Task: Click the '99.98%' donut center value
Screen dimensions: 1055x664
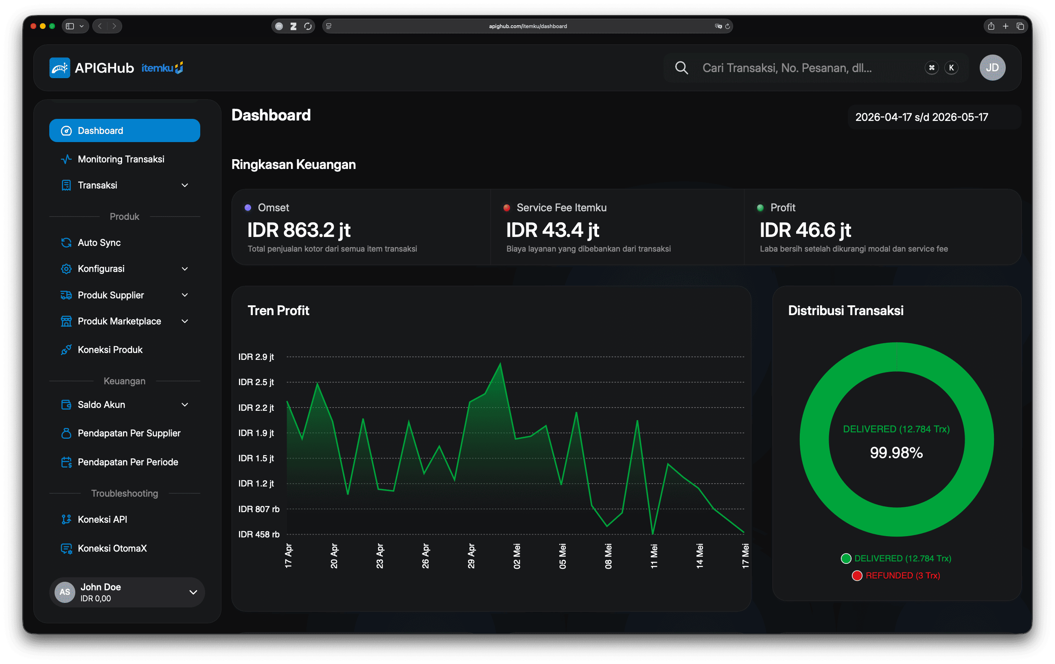Action: click(896, 452)
